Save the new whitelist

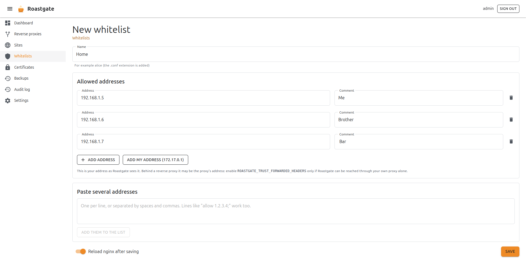(x=510, y=251)
